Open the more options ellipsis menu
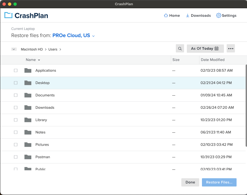 coord(231,48)
